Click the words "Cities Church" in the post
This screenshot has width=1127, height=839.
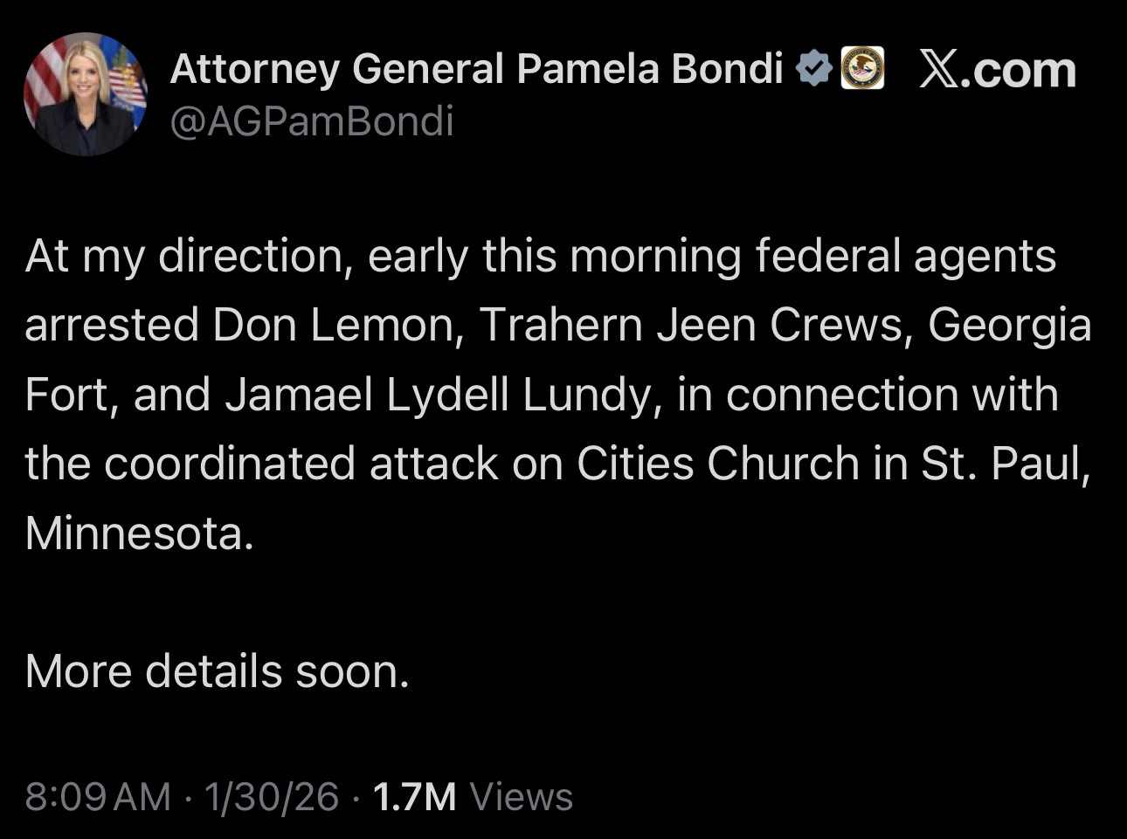point(717,463)
